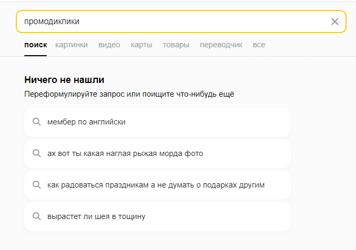
Task: Click the magnifier icon beside 'мембер по английски'
Action: point(37,122)
